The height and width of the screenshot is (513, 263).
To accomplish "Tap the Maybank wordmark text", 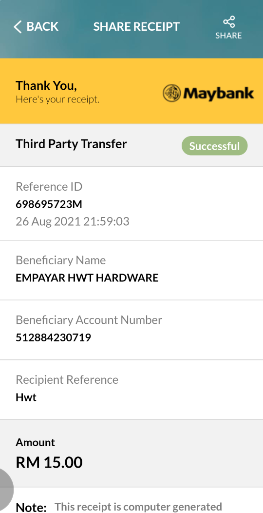I will [x=219, y=93].
